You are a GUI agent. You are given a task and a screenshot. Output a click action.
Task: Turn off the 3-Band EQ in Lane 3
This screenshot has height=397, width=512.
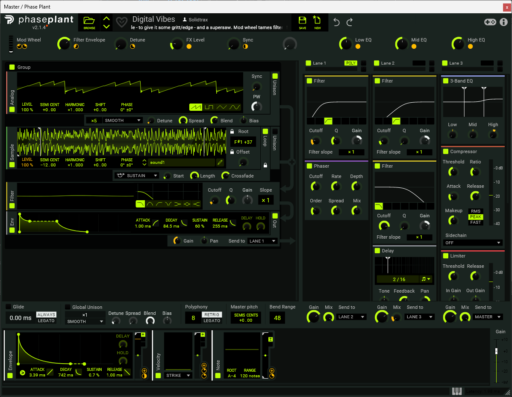click(446, 81)
